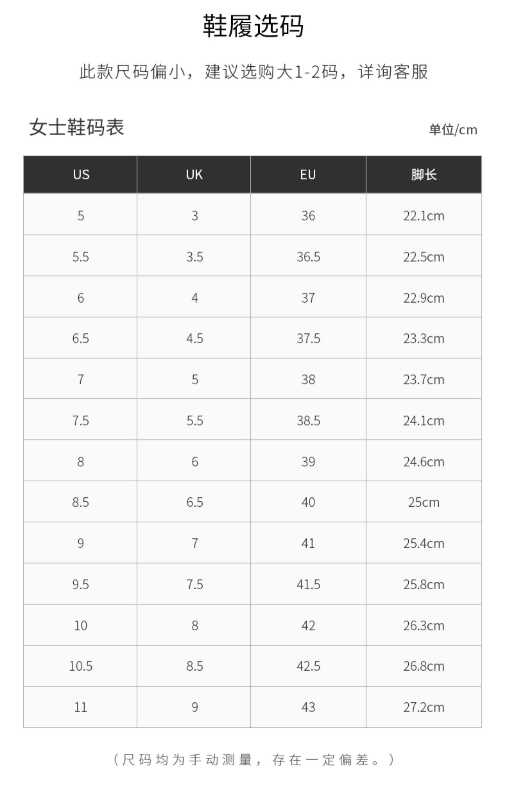Click the sizing advice mentioning 详询客服

pyautogui.click(x=254, y=72)
